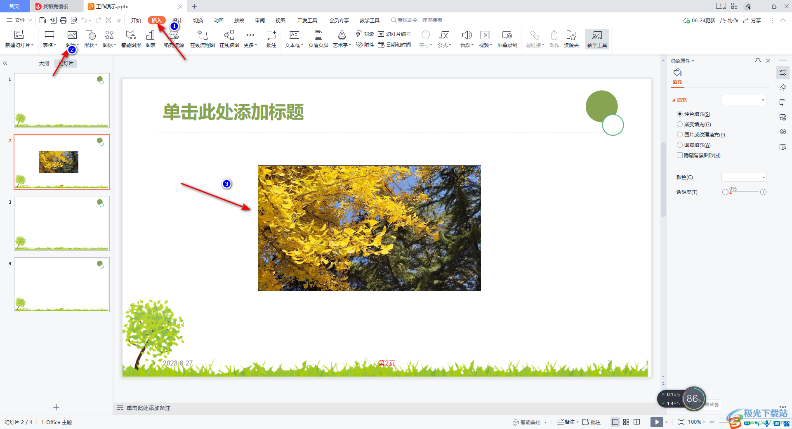Select Pattern Fill (图案填充) radio button
Screen dimensions: 792x429
coord(680,145)
